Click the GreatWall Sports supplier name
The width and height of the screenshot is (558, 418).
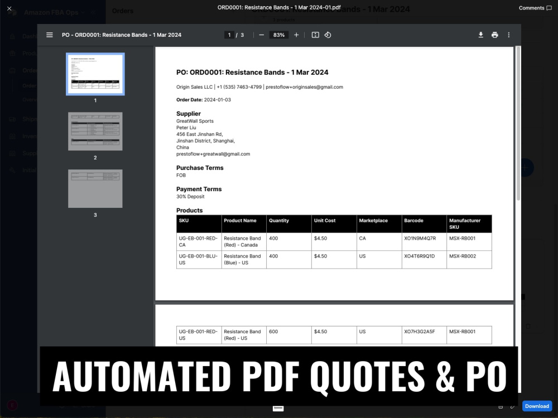195,121
